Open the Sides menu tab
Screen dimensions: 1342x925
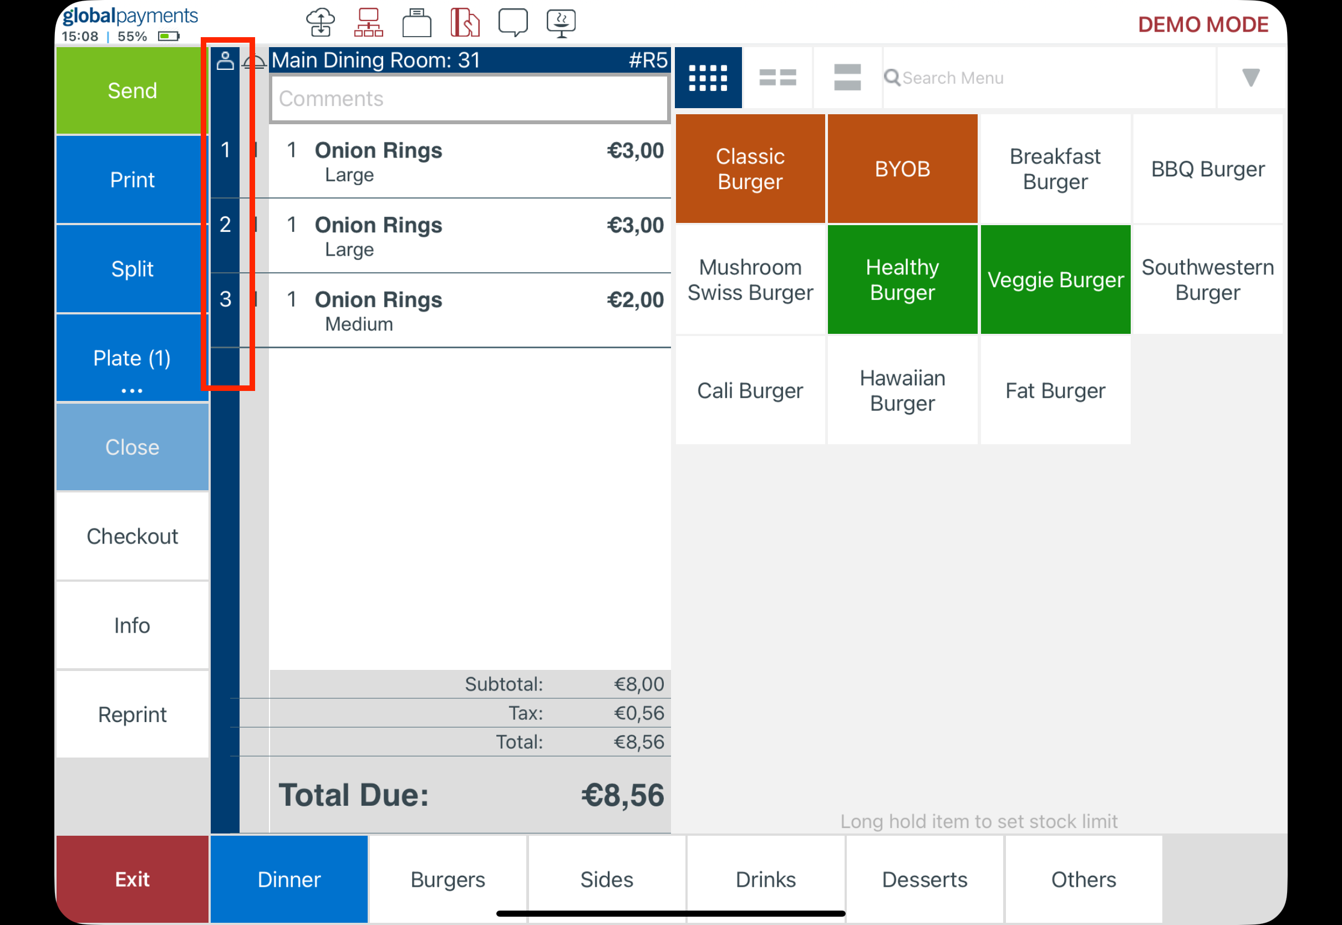[x=606, y=878]
